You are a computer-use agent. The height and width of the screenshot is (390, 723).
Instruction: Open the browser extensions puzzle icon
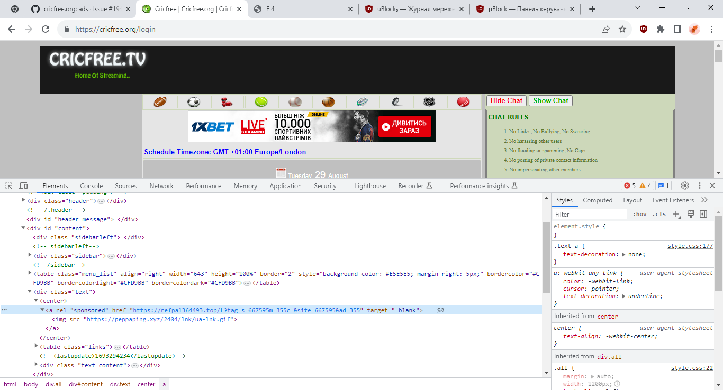pos(661,29)
